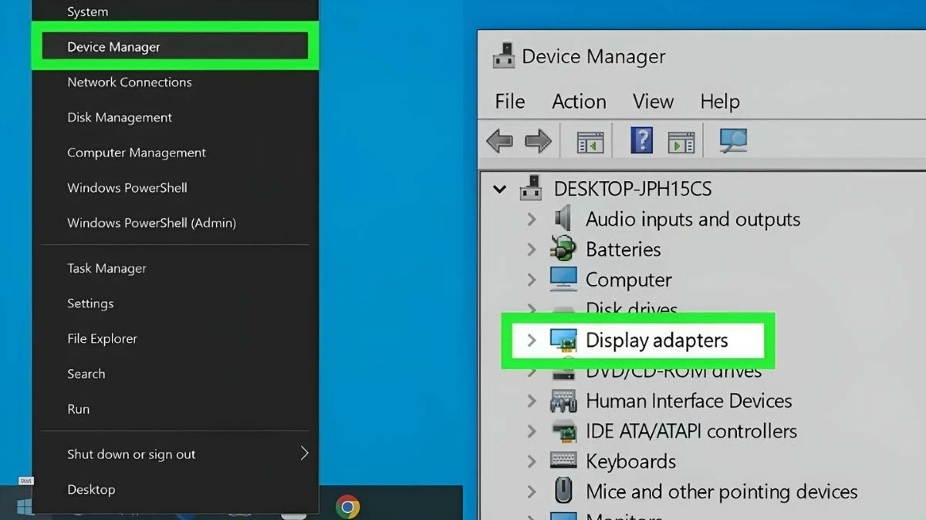The width and height of the screenshot is (926, 520).
Task: Click the Back arrow toolbar icon
Action: (x=500, y=141)
